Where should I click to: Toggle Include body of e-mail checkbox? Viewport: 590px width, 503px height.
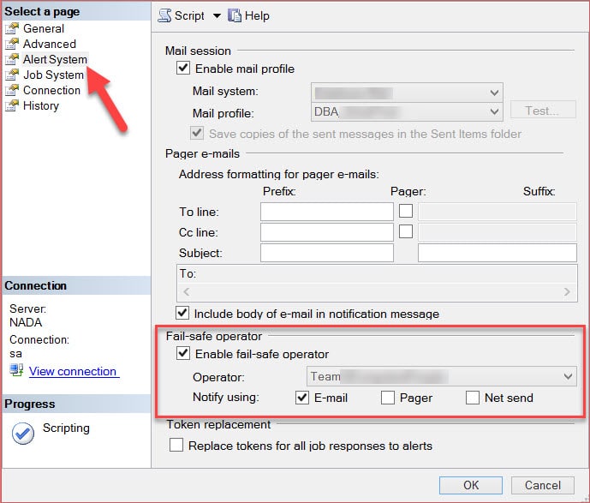point(182,313)
